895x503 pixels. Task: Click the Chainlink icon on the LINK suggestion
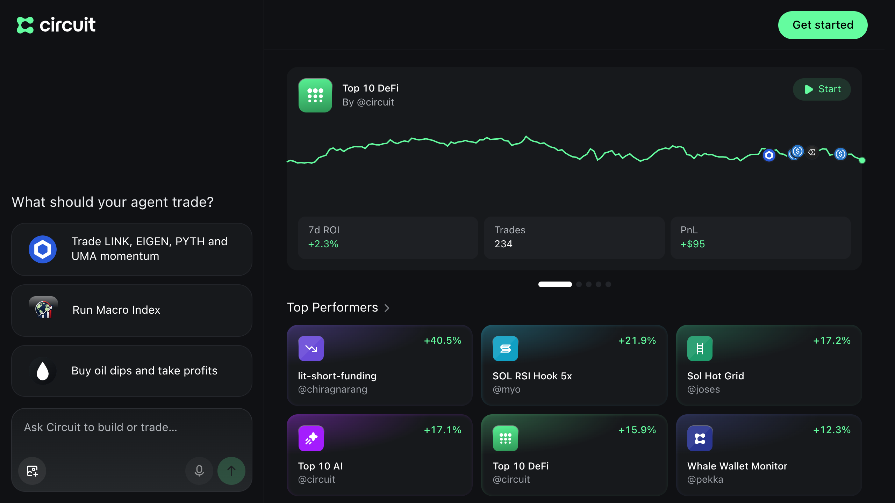(43, 249)
